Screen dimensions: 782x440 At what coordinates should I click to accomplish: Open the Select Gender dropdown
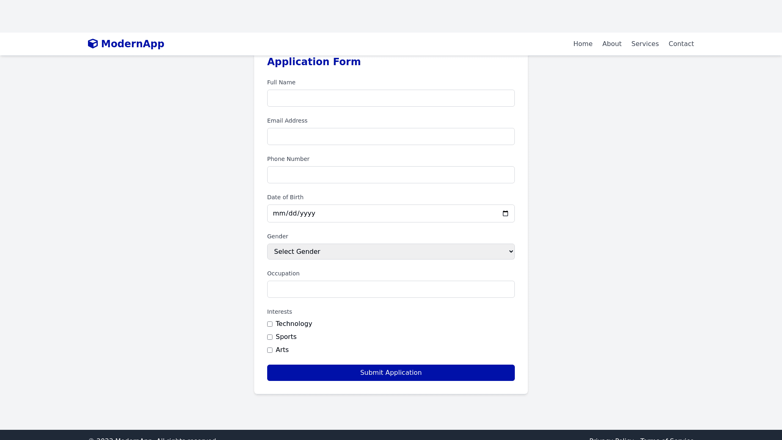click(391, 252)
